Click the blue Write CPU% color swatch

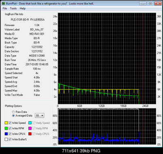point(6,134)
